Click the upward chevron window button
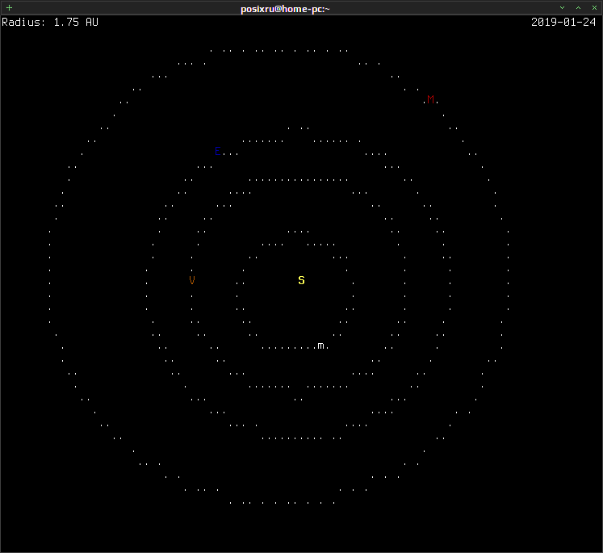The width and height of the screenshot is (603, 553). click(579, 8)
